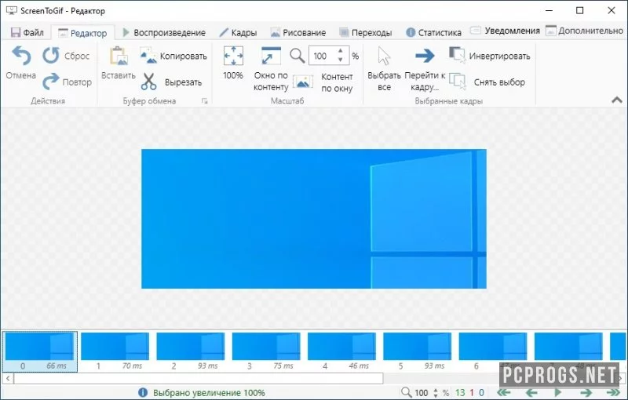Switch to the Редактор tab
628x400 pixels.
[83, 33]
